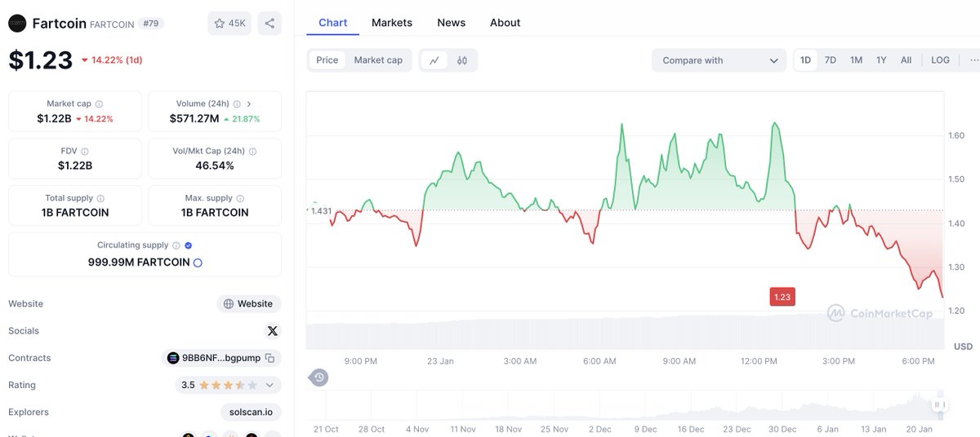Image resolution: width=980 pixels, height=437 pixels.
Task: Click the 45K watchlist count
Action: click(x=237, y=24)
